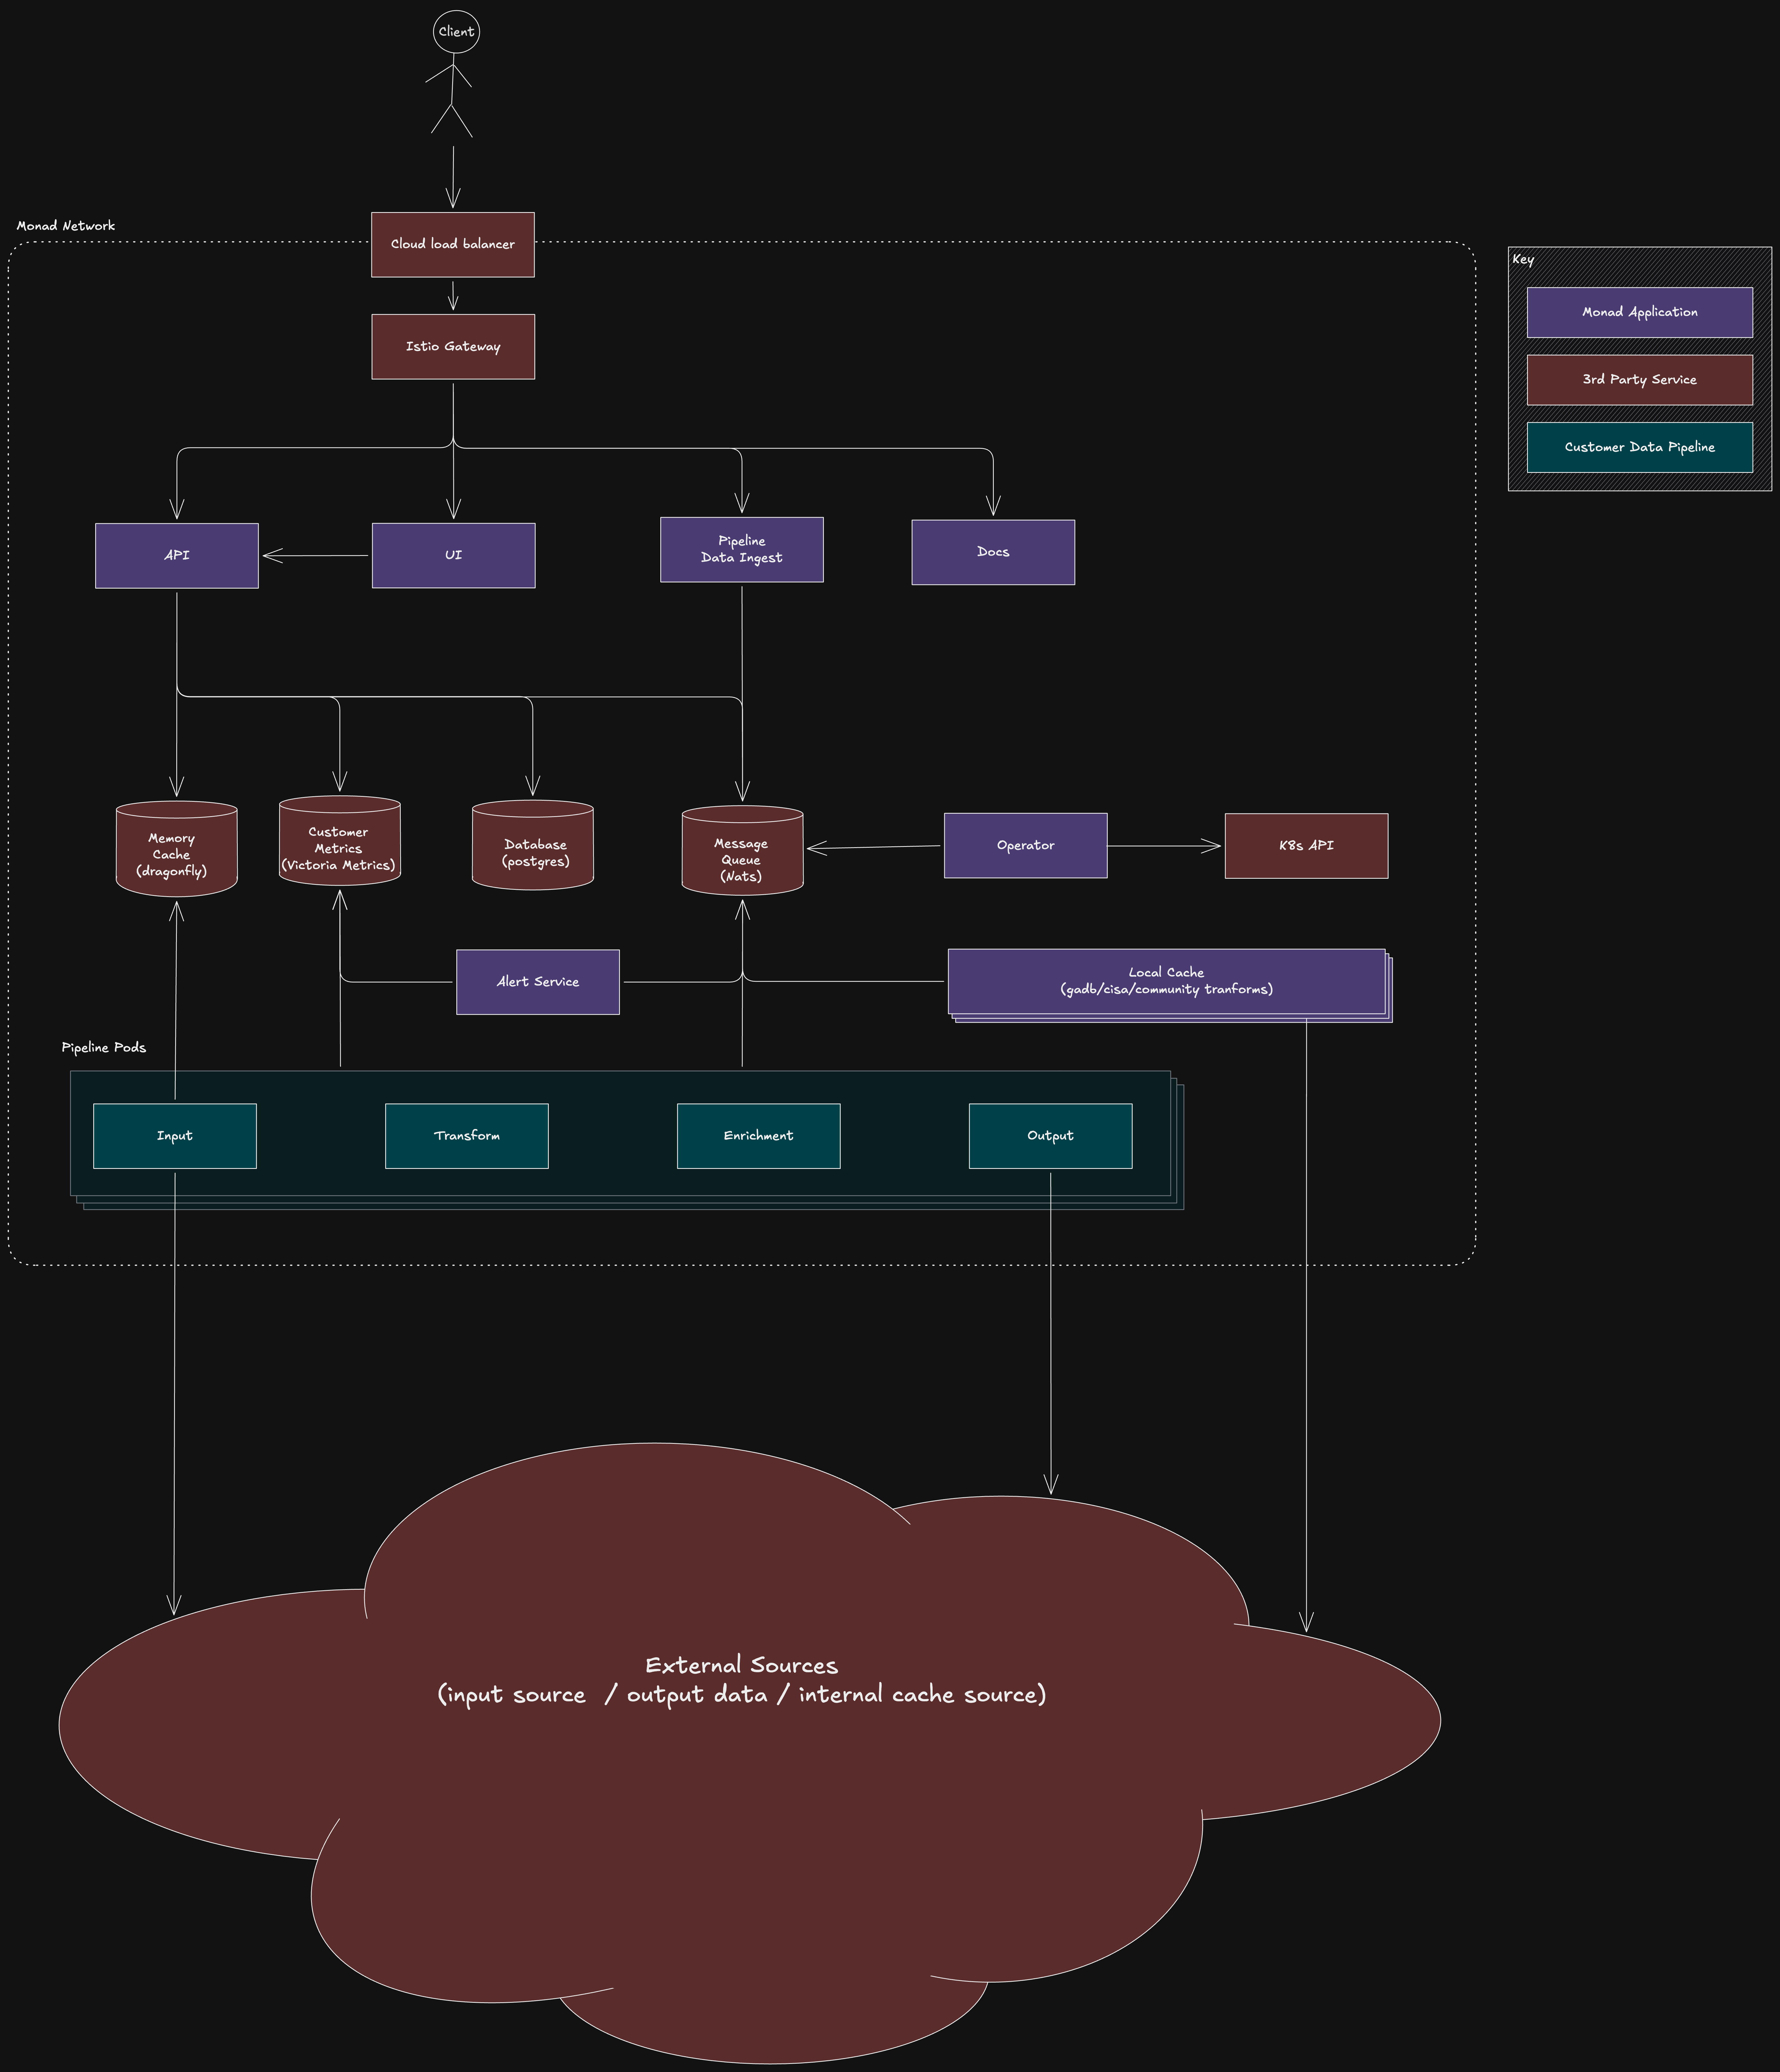Click the Memory Cache dragonfly cylinder
Image resolution: width=1780 pixels, height=2072 pixels.
point(177,849)
